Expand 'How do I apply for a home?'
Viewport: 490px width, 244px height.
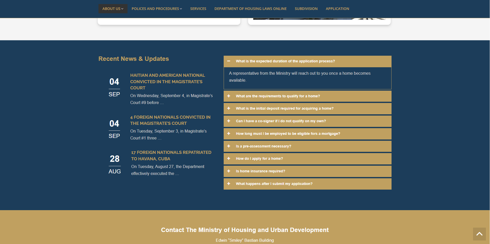click(259, 159)
